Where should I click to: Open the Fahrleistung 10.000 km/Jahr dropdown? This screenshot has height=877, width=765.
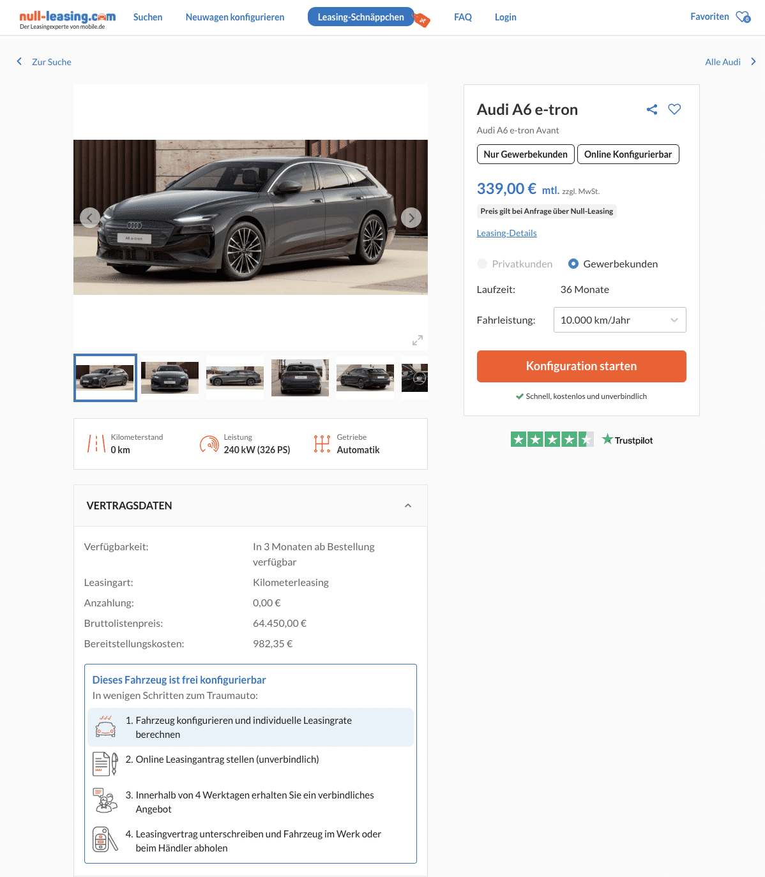[x=619, y=320]
